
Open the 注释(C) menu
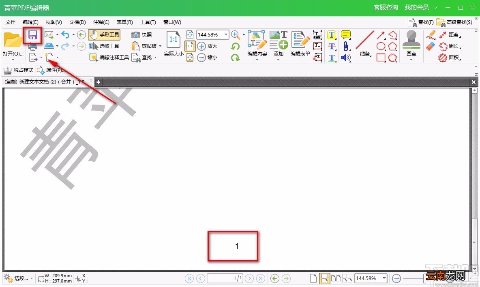coord(101,22)
